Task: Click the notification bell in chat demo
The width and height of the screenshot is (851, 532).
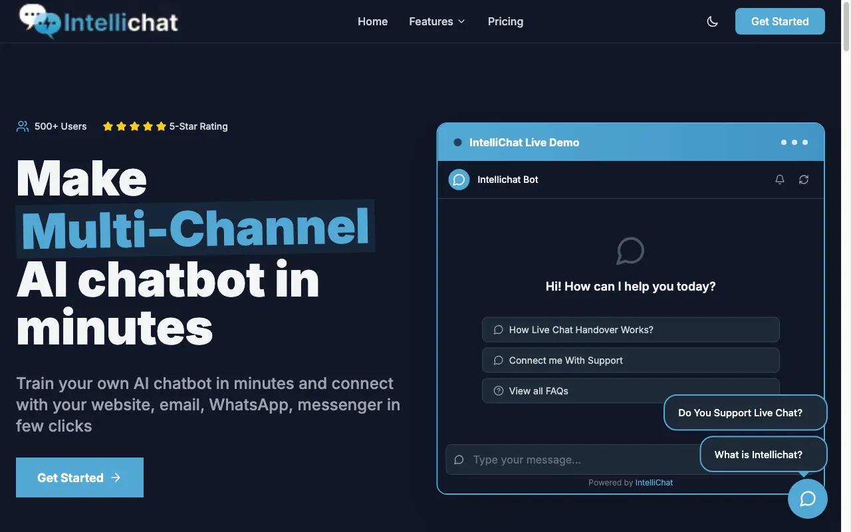Action: point(780,180)
